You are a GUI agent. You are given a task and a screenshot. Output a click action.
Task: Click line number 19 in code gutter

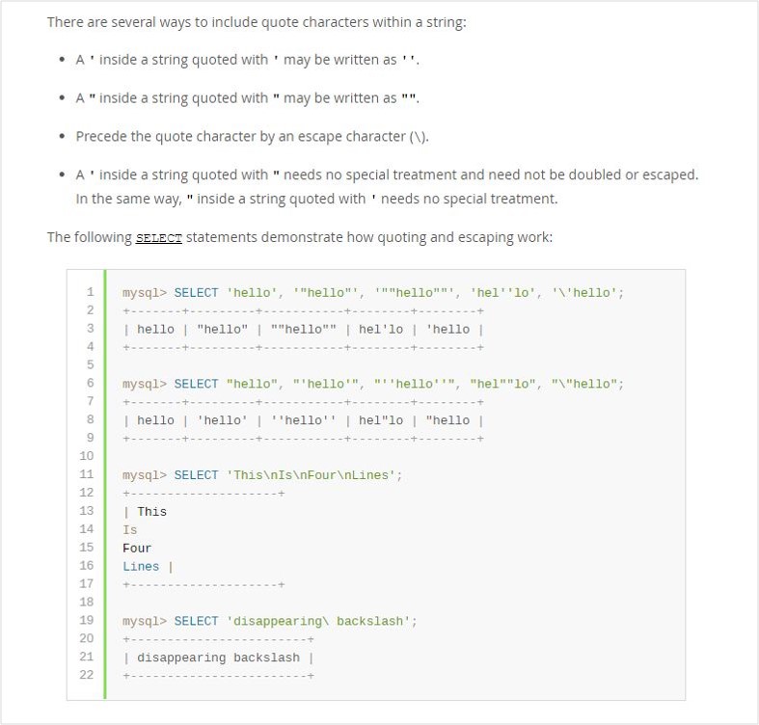coord(87,621)
